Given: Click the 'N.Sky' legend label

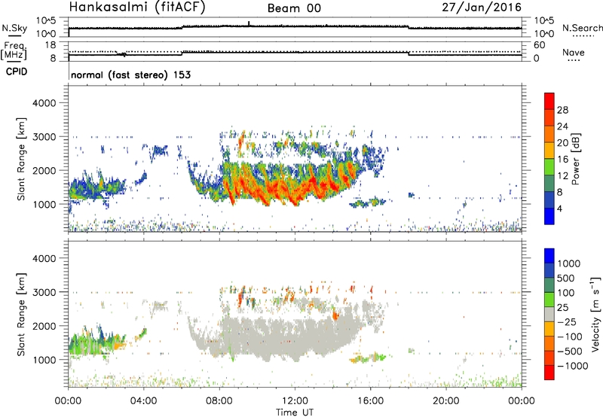Looking at the screenshot, I should (14, 28).
